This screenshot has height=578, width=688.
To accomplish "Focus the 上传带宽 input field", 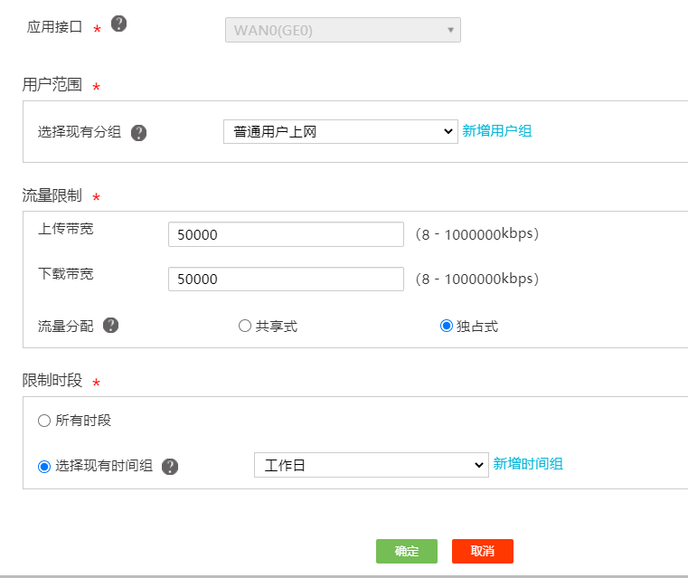I will pos(286,234).
